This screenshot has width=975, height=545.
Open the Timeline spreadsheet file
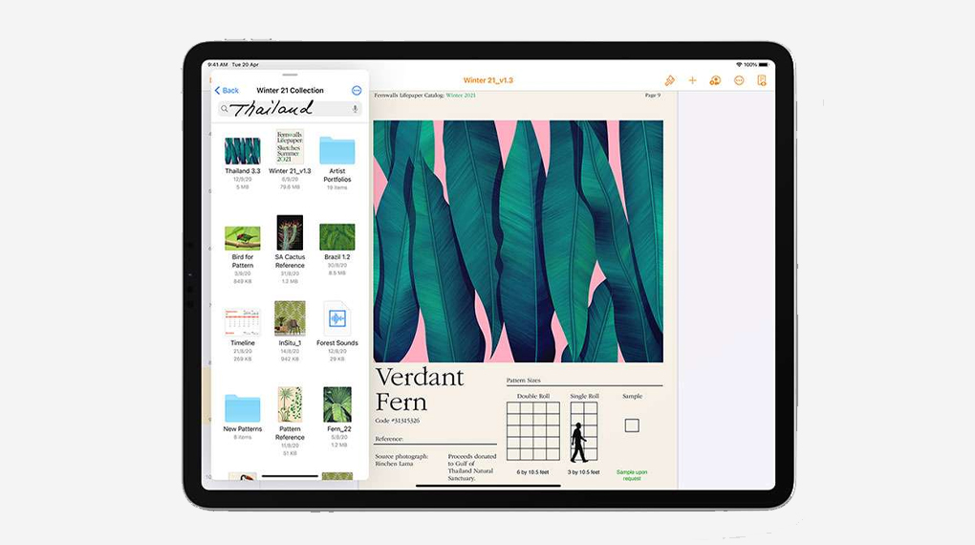(x=243, y=322)
